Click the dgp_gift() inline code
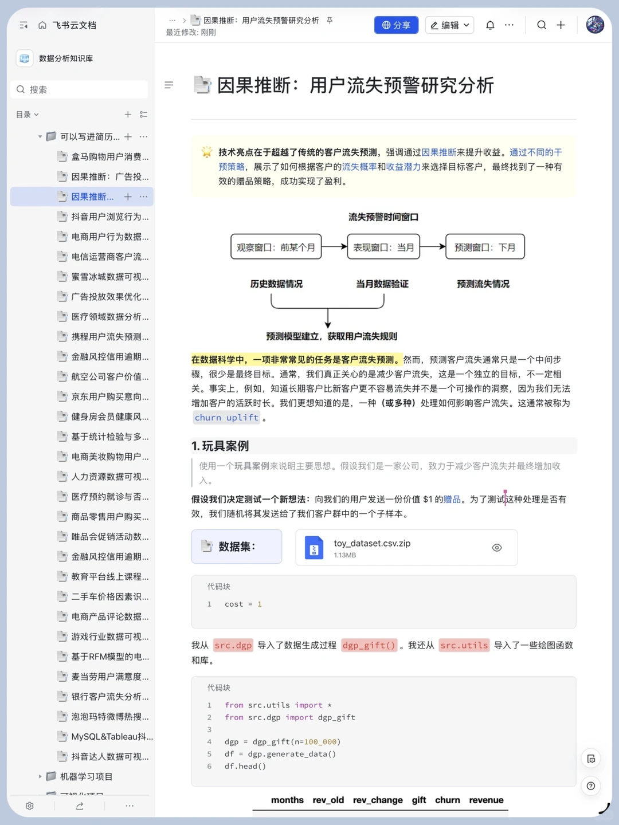Image resolution: width=619 pixels, height=825 pixels. (369, 645)
